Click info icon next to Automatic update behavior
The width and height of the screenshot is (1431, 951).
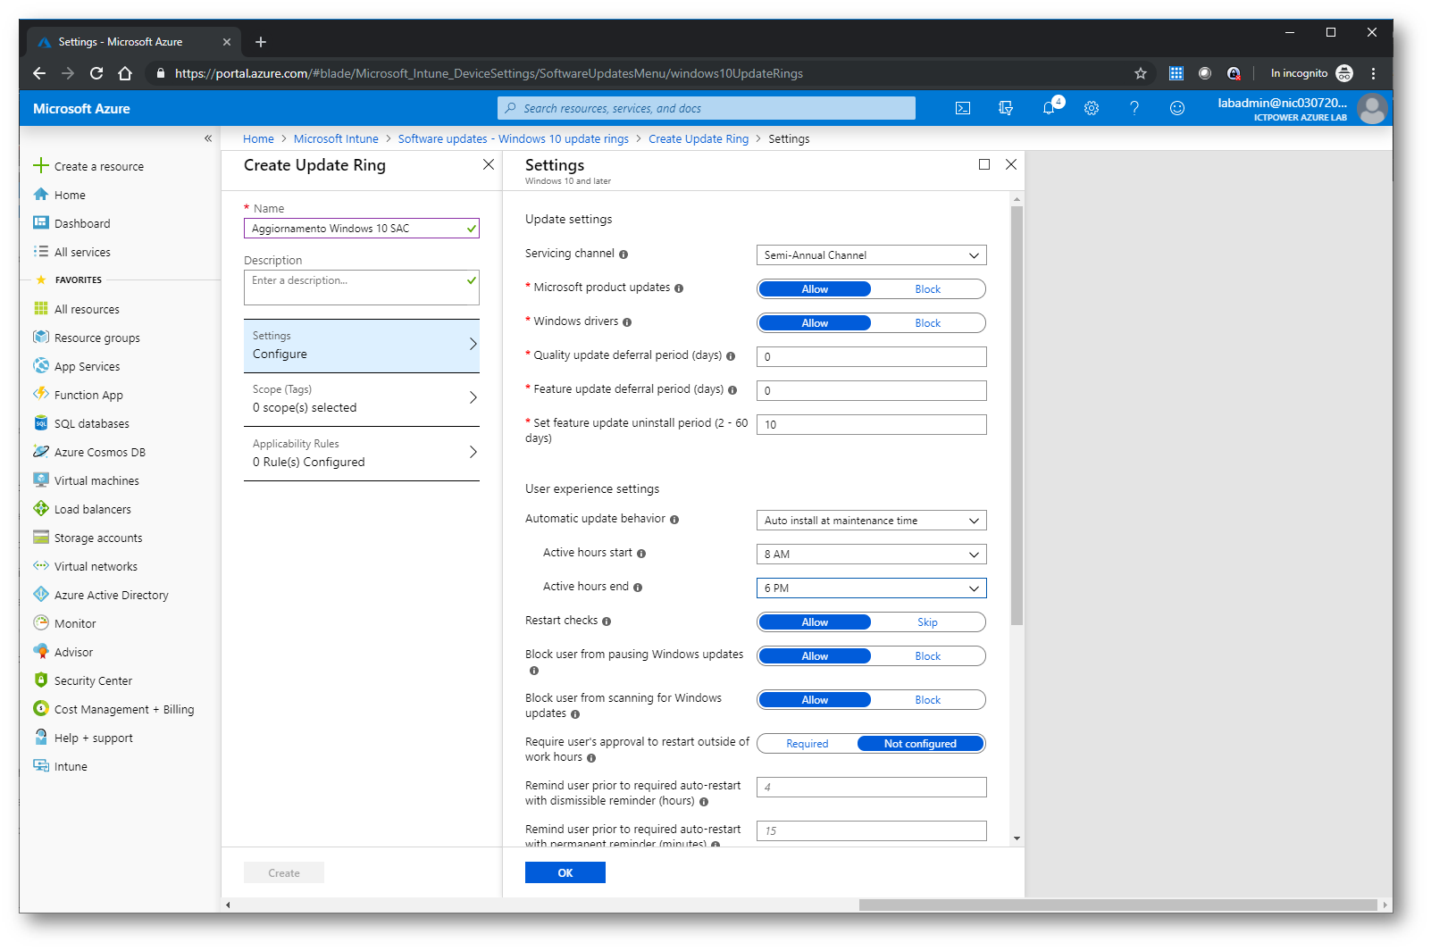674,520
